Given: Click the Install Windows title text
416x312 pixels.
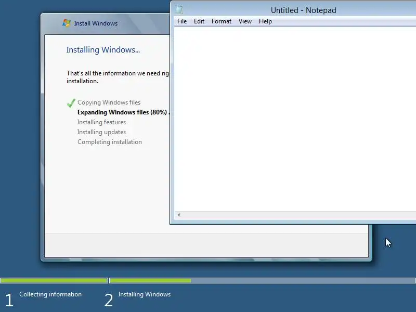Looking at the screenshot, I should 96,23.
